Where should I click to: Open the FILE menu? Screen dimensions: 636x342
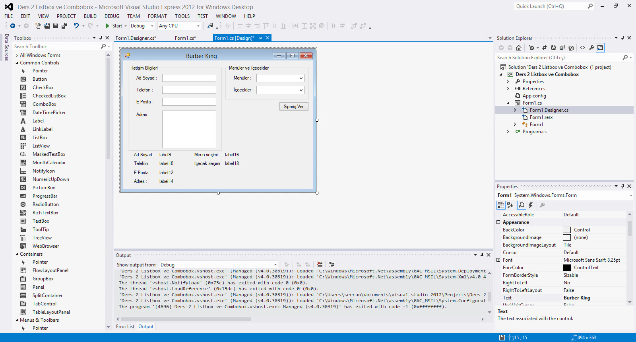[9, 16]
